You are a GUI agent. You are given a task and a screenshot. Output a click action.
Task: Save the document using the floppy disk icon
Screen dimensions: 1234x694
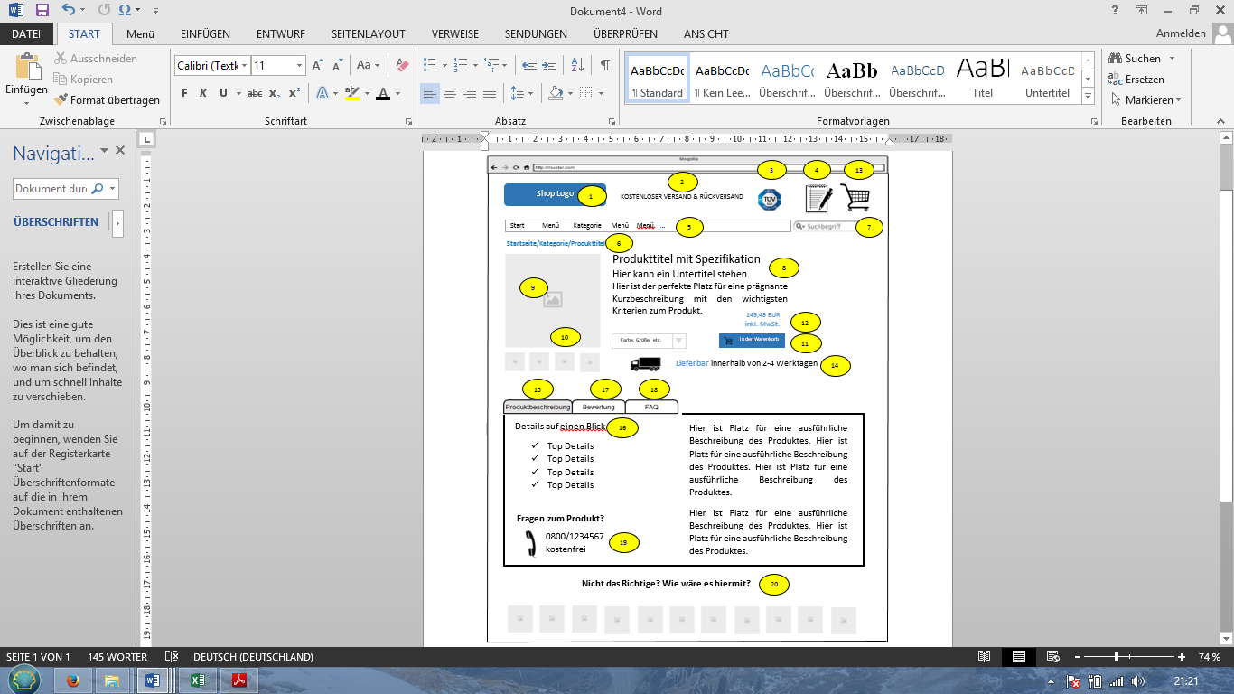[x=42, y=11]
